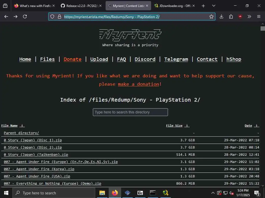Open the Discord navigation link
The height and width of the screenshot is (198, 265).
point(145,59)
